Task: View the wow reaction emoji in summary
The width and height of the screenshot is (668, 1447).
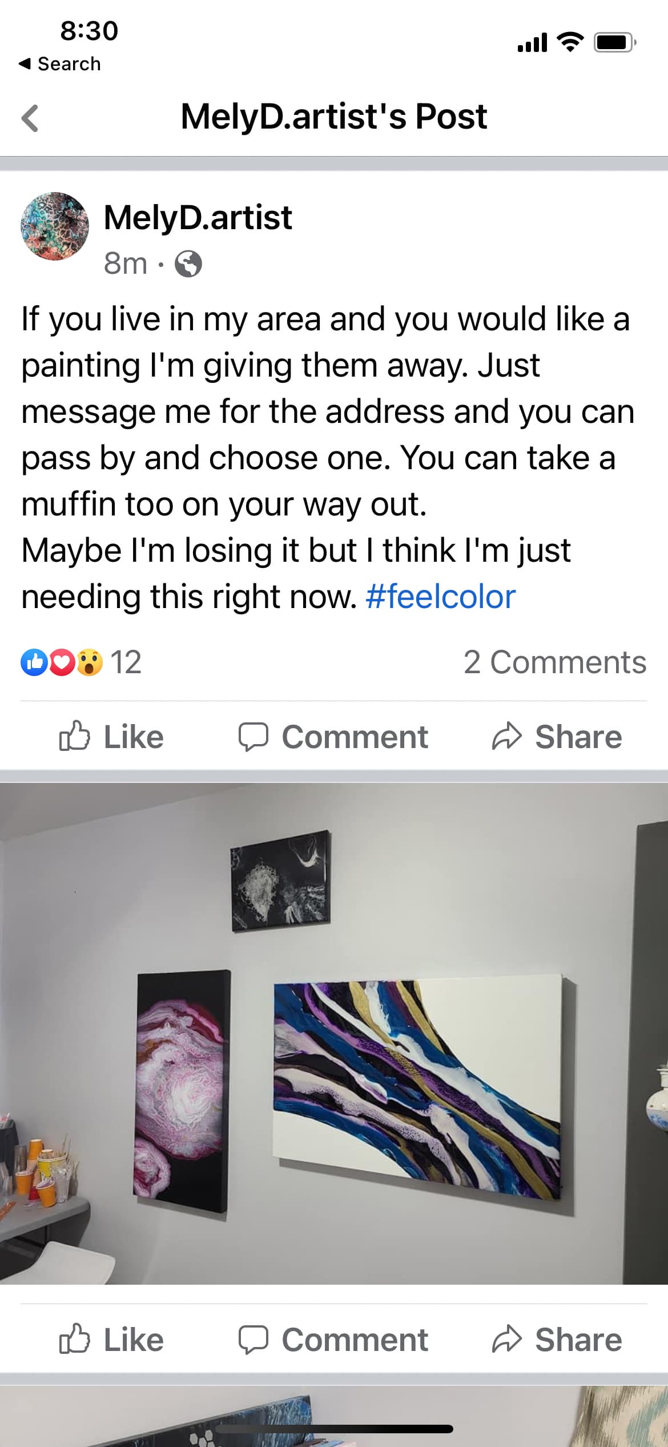Action: 90,662
